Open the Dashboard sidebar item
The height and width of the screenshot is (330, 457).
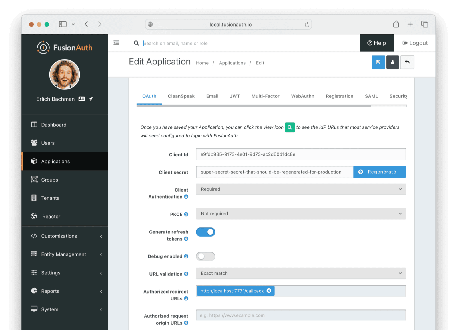[x=65, y=125]
